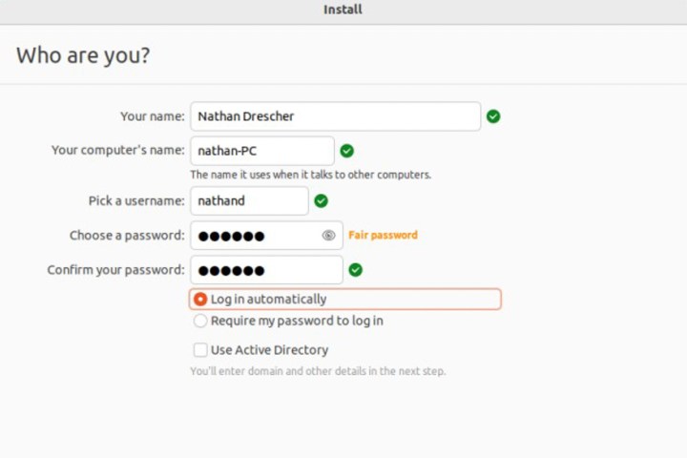Focus the Confirm your password field
The width and height of the screenshot is (687, 458).
click(x=266, y=270)
